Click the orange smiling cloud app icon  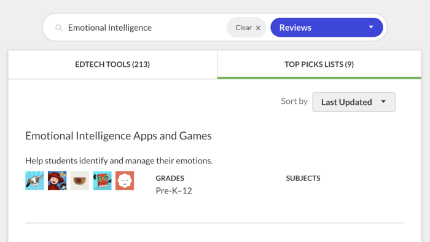pyautogui.click(x=125, y=181)
